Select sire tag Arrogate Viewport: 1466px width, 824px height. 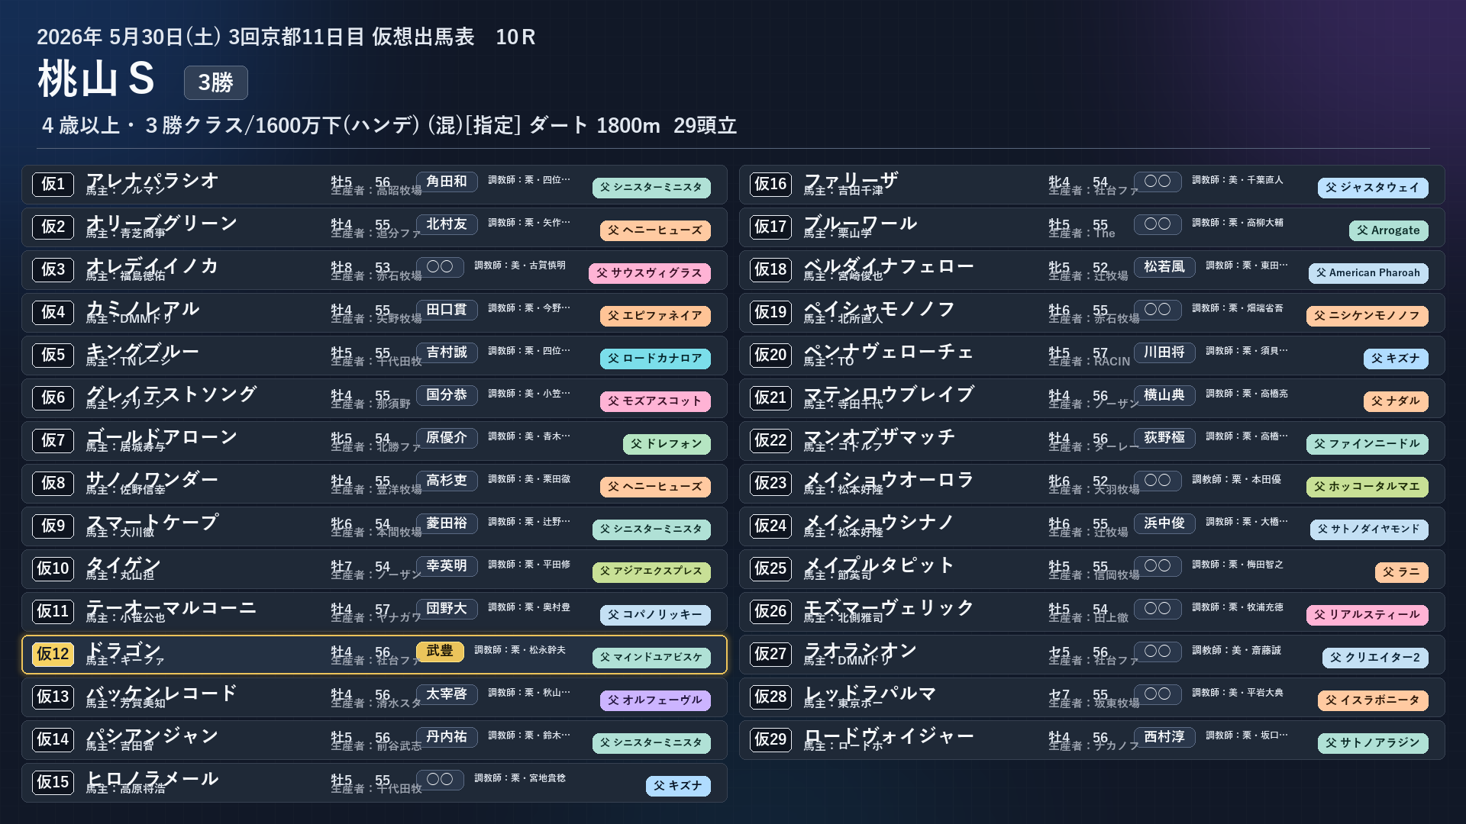coord(1388,230)
